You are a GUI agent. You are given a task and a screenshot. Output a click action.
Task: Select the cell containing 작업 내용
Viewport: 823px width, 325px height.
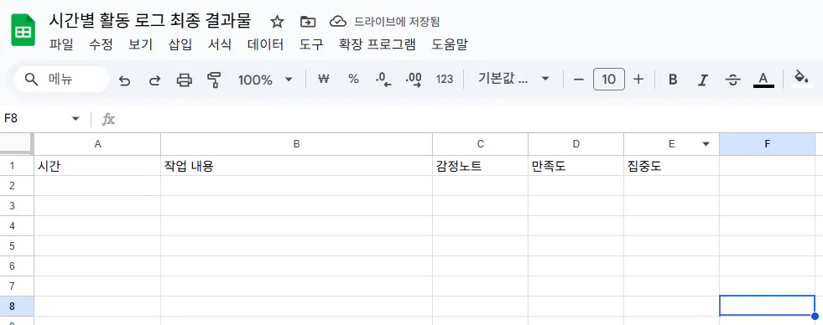click(296, 166)
